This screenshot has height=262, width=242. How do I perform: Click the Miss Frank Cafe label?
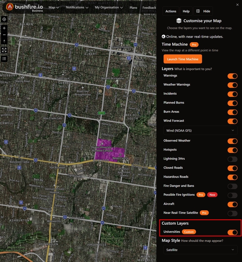pos(52,118)
